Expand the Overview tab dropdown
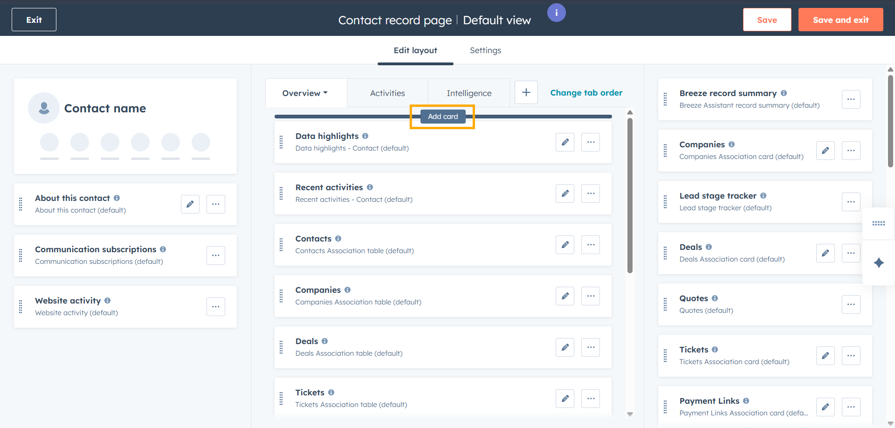Image resolution: width=895 pixels, height=428 pixels. point(305,93)
